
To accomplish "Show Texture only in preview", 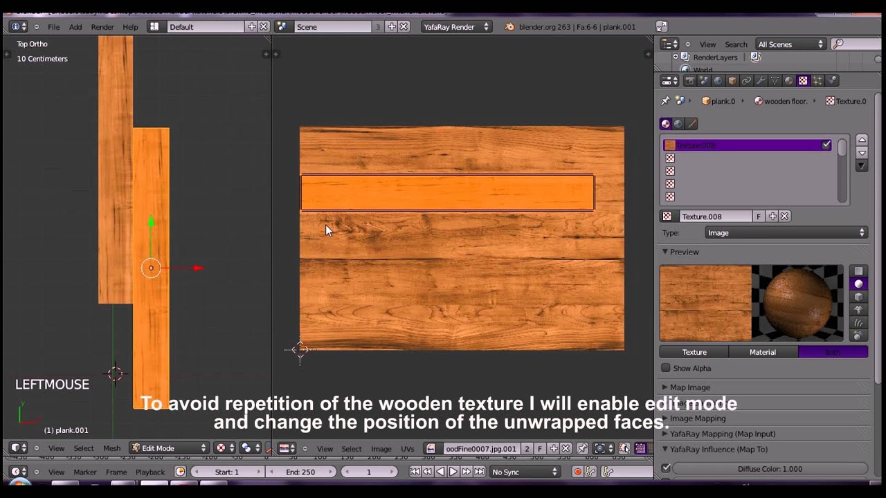I will (694, 352).
